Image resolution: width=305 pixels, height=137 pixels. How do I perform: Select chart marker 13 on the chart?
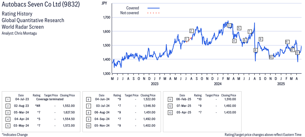point(297,53)
